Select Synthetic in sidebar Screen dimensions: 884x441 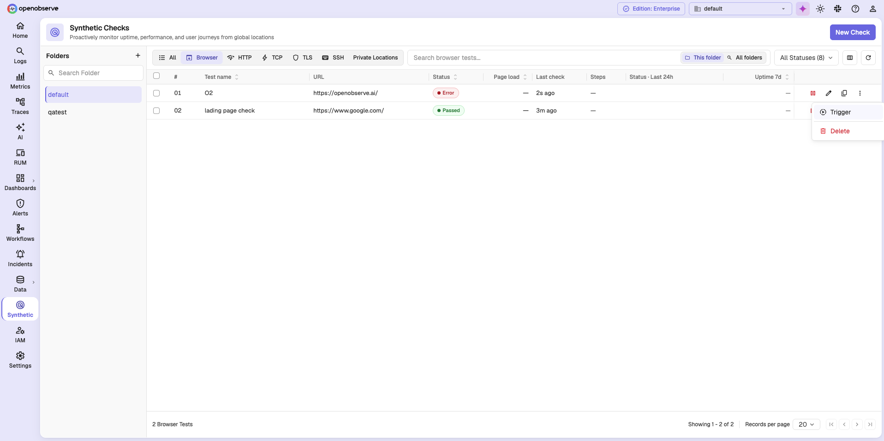[20, 310]
